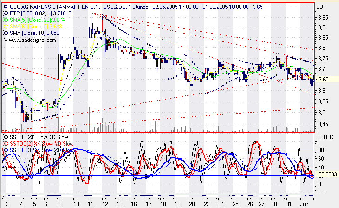339x208 pixels.
Task: Click the 80 level on the SSTOC axis
Action: tap(321, 150)
